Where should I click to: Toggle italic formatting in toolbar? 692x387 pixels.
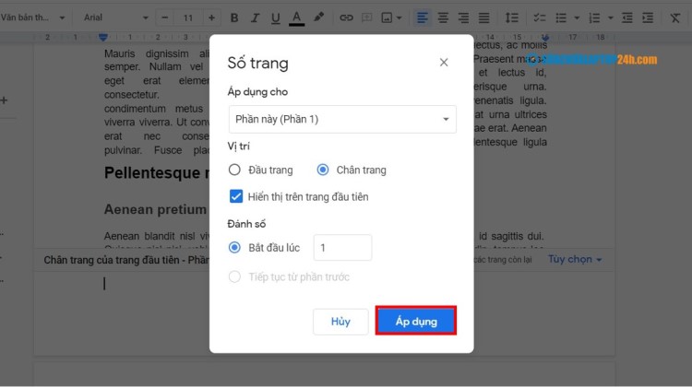(x=255, y=18)
